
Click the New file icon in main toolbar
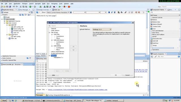pos(2,7)
